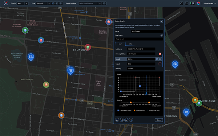The height and width of the screenshot is (136, 218).
Task: Click the diamond target icon in top-right toolbar
Action: coord(181,3)
